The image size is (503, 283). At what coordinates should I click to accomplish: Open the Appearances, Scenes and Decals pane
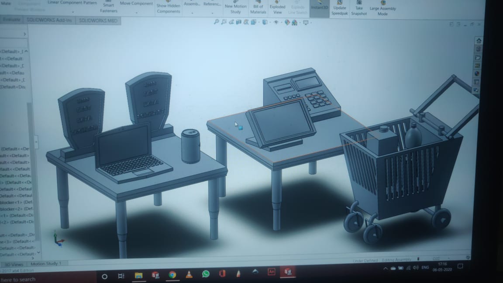click(x=477, y=73)
